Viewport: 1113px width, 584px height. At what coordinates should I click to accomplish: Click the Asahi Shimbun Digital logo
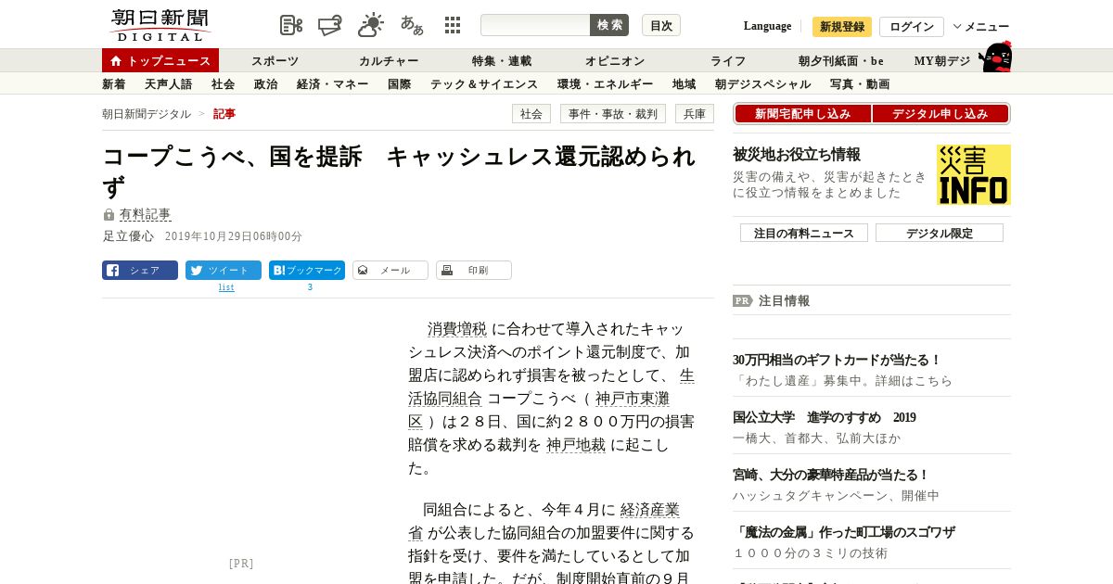pos(160,25)
